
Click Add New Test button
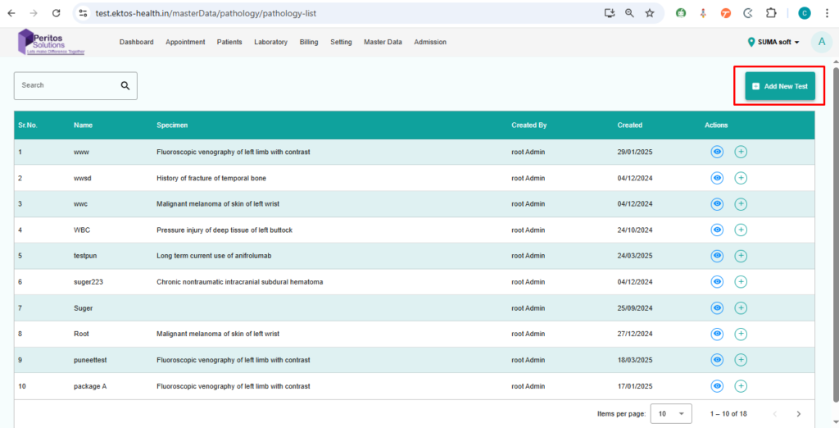coord(780,86)
